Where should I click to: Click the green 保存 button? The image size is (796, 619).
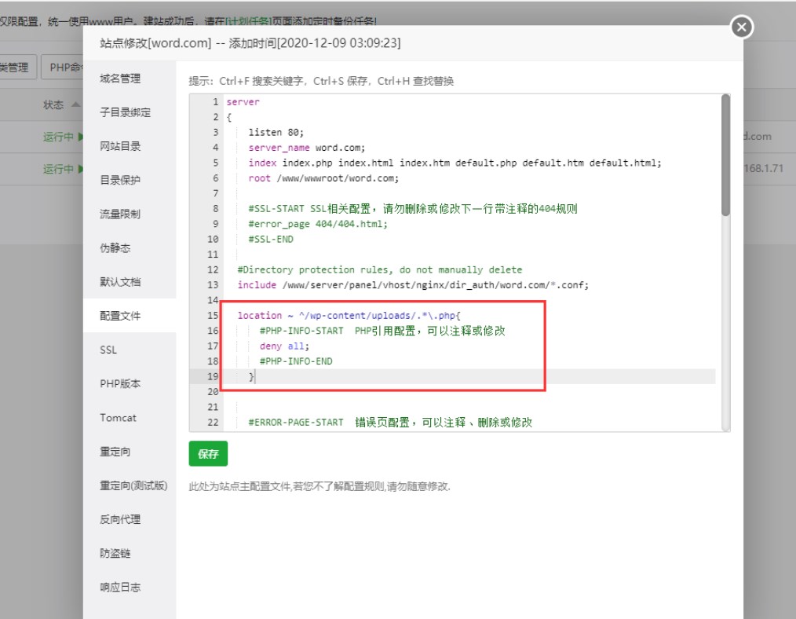pyautogui.click(x=208, y=454)
